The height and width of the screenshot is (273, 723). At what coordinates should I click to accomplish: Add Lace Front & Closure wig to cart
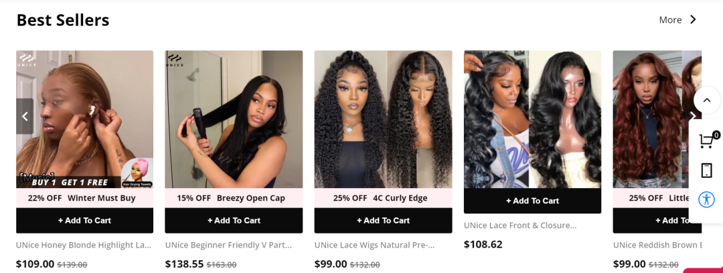coord(532,201)
